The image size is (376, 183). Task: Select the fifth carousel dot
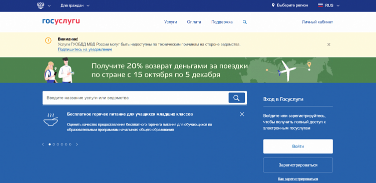[x=66, y=144]
